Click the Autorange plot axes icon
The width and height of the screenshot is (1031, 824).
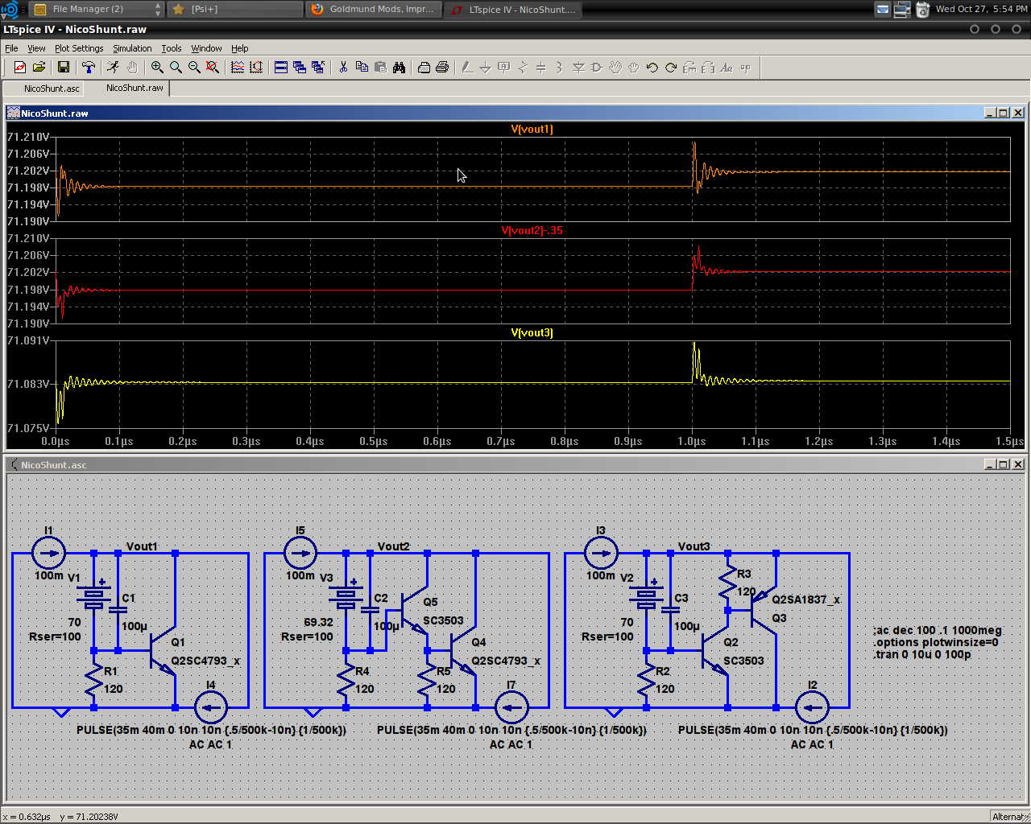(256, 68)
